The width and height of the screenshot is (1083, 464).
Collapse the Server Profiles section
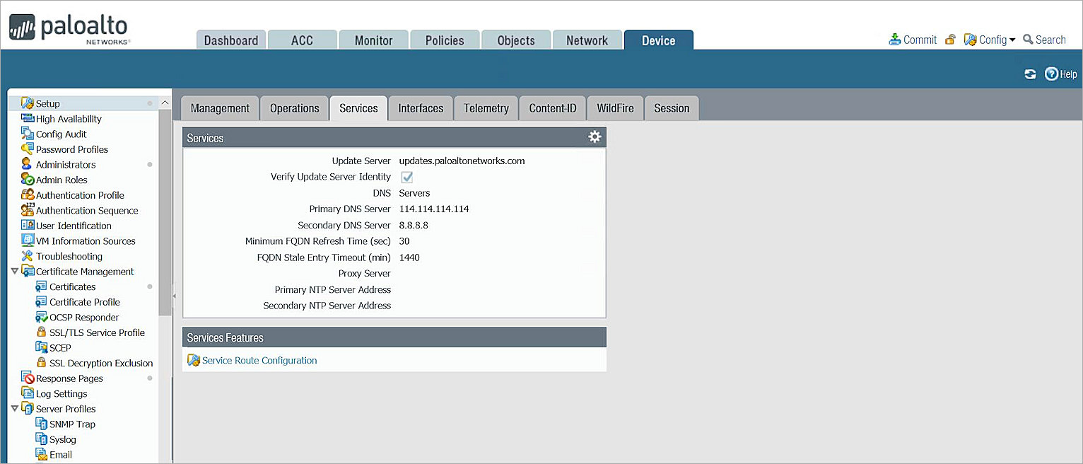coord(16,408)
